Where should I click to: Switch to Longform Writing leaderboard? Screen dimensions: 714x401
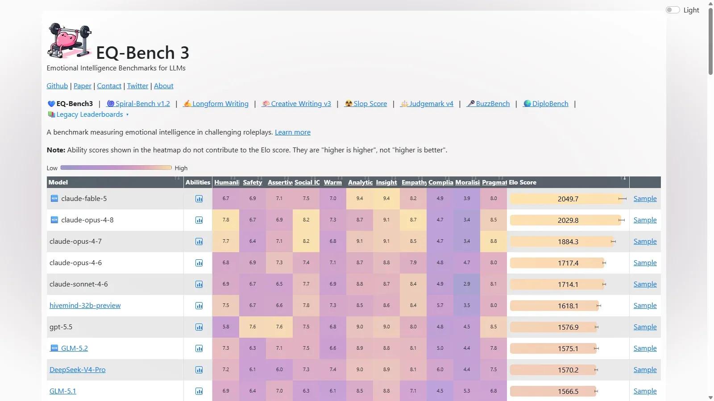tap(216, 104)
